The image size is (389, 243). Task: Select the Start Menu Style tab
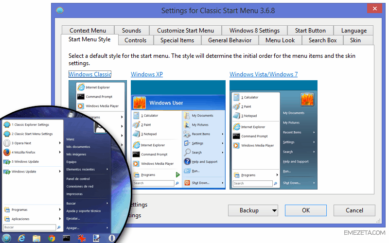pyautogui.click(x=89, y=39)
